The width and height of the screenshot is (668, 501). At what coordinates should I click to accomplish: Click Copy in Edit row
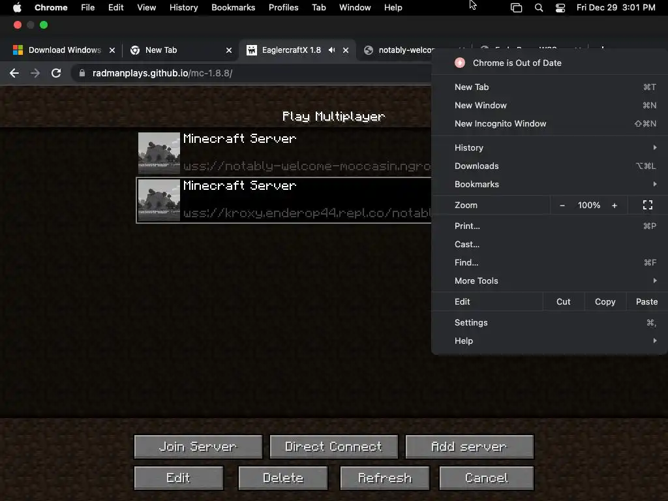[605, 301]
